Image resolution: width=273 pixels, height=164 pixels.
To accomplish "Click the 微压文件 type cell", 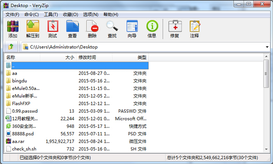I will tap(138, 141).
